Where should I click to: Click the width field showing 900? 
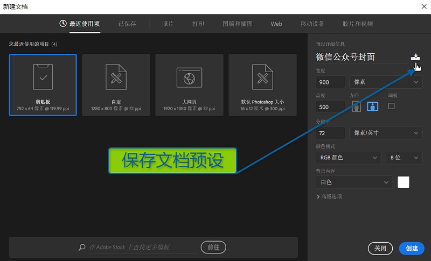coord(330,82)
